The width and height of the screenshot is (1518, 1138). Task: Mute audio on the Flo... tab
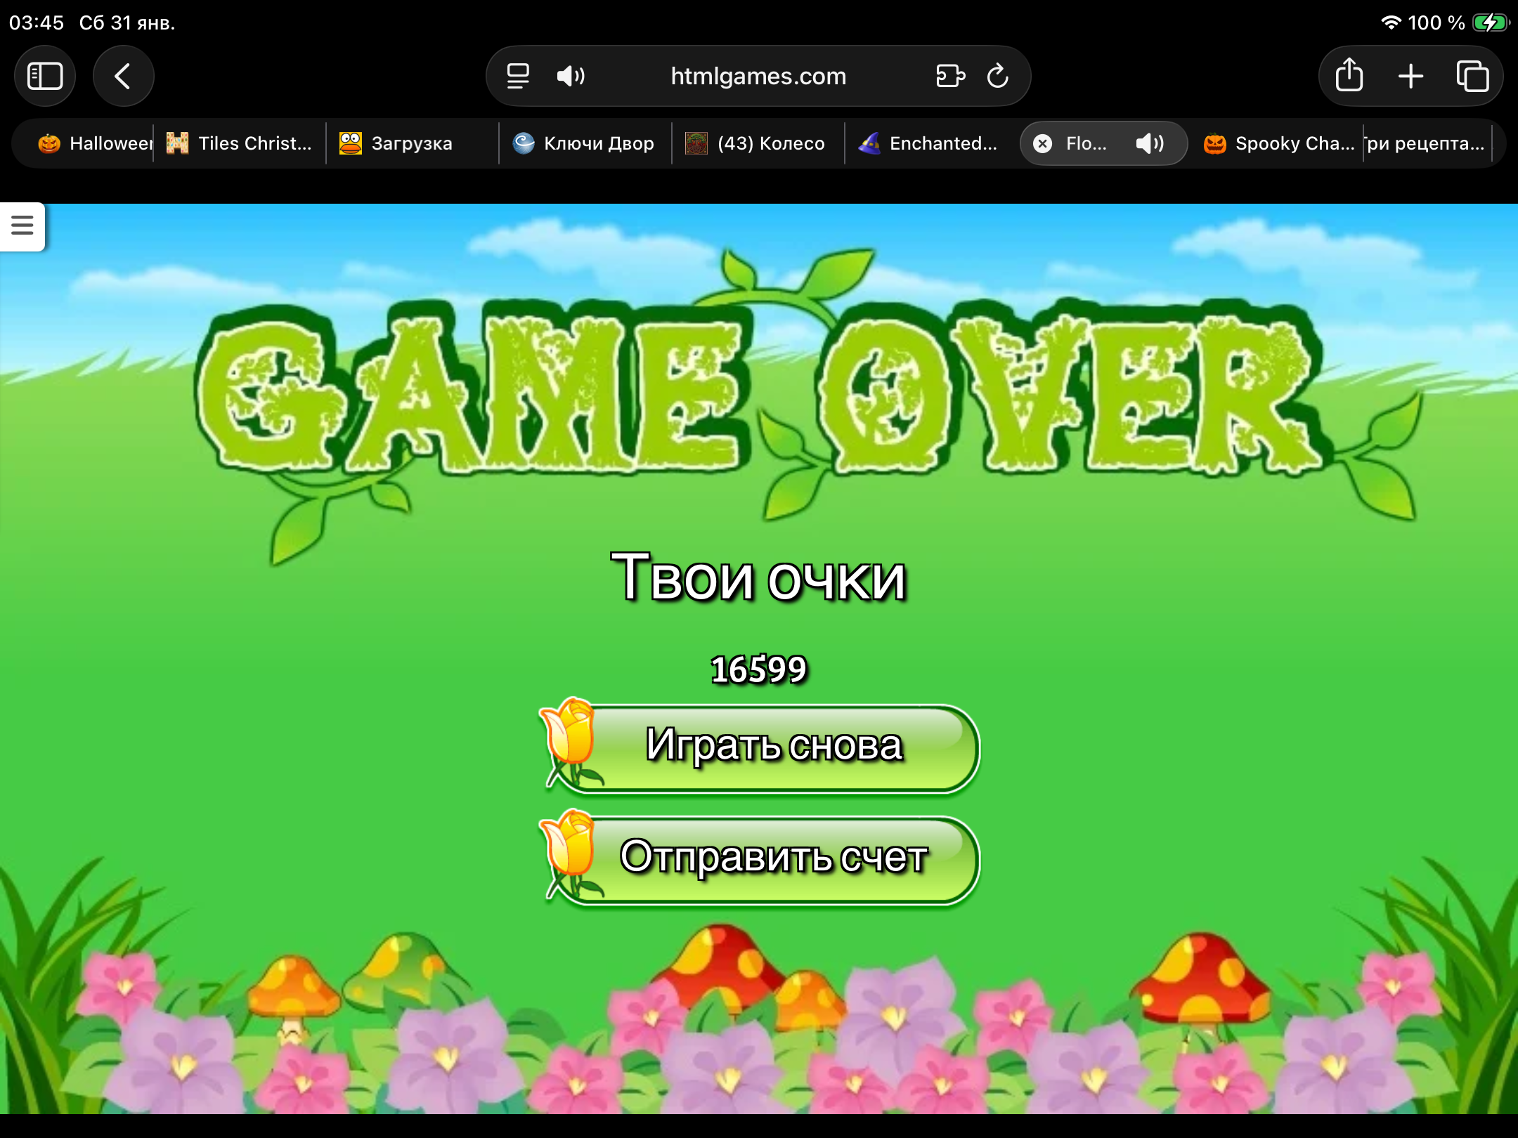tap(1150, 143)
